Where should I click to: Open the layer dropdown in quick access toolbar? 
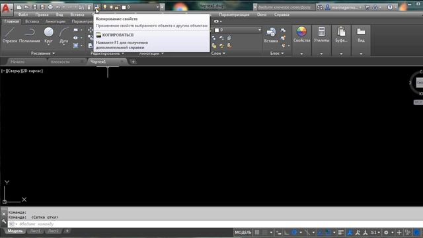(157, 7)
